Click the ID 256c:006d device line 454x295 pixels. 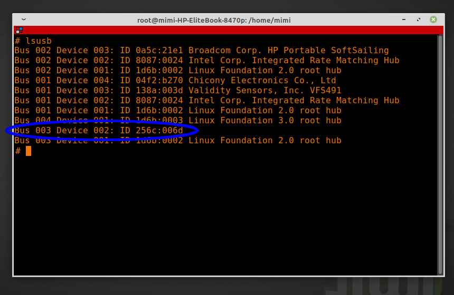point(99,130)
